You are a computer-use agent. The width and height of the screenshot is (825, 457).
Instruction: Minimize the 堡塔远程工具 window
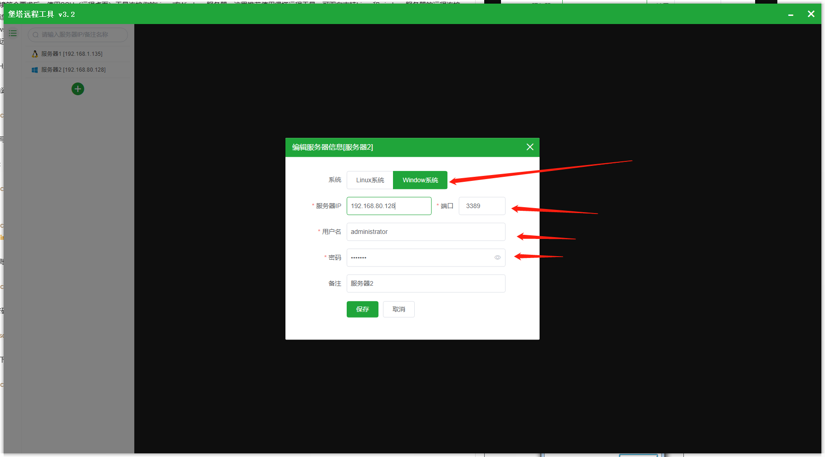[791, 15]
